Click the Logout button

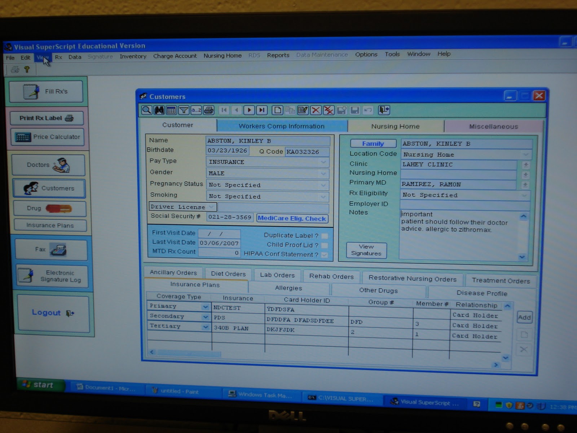click(x=53, y=313)
